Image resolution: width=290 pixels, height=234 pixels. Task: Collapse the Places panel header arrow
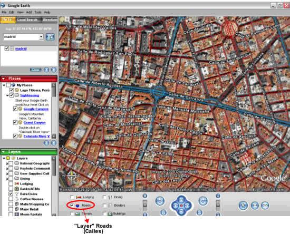(3, 79)
